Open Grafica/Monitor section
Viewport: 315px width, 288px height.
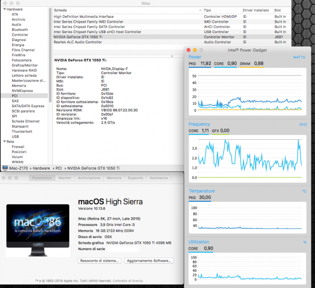[x=25, y=65]
